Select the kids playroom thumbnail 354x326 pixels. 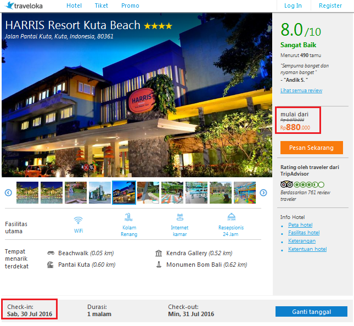tap(245, 193)
